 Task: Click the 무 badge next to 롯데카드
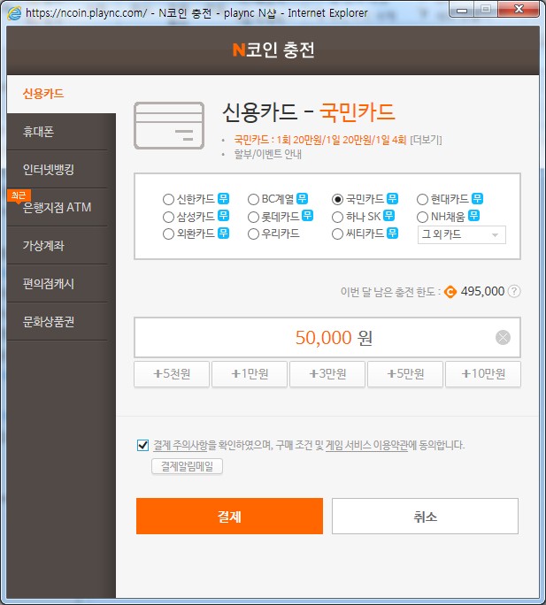[x=308, y=216]
